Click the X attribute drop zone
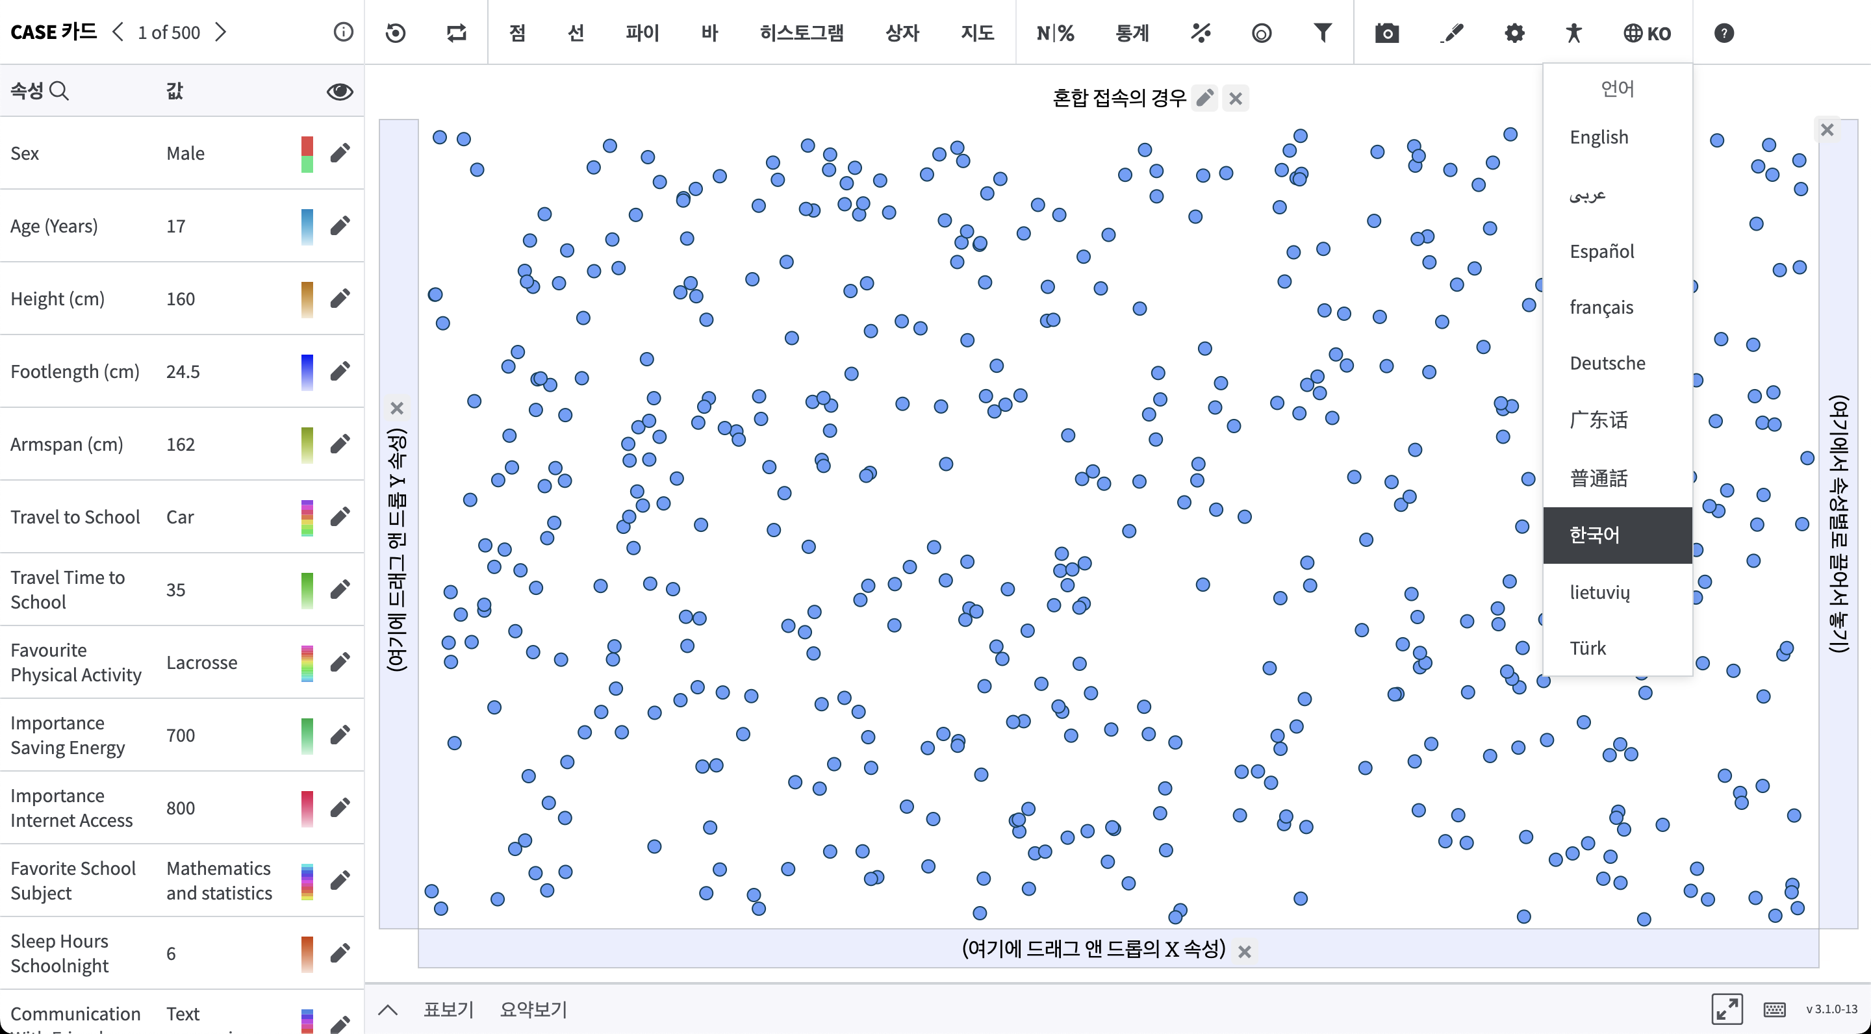Viewport: 1871px width, 1034px height. point(1119,948)
